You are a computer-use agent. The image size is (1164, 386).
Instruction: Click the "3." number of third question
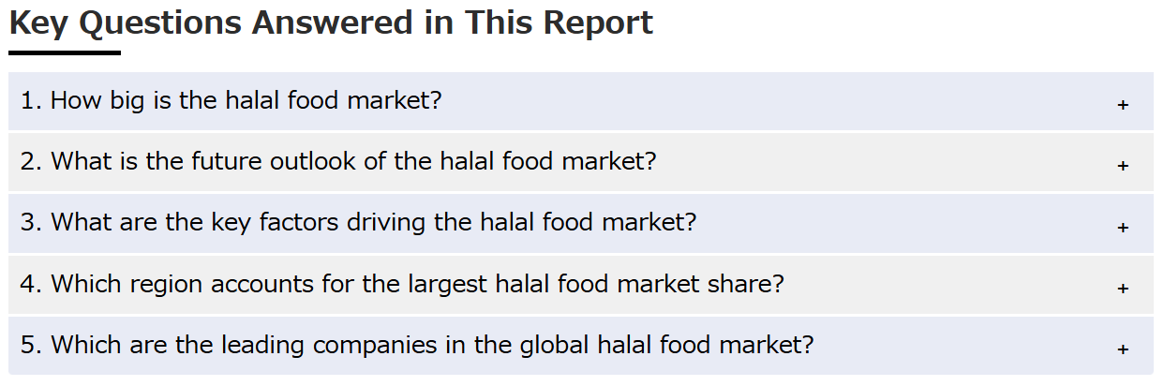32,223
